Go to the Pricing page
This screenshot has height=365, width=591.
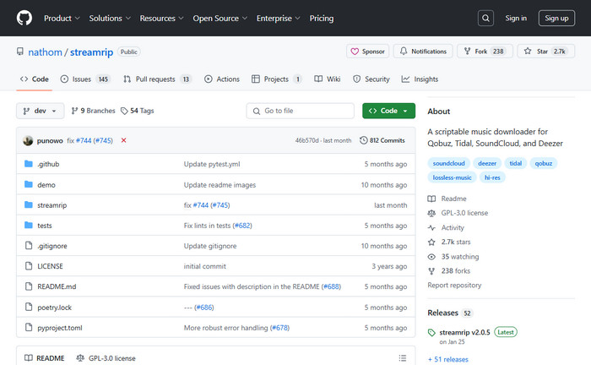(322, 18)
